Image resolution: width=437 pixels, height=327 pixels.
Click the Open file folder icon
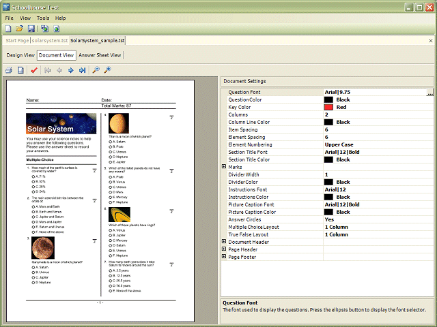tap(20, 29)
